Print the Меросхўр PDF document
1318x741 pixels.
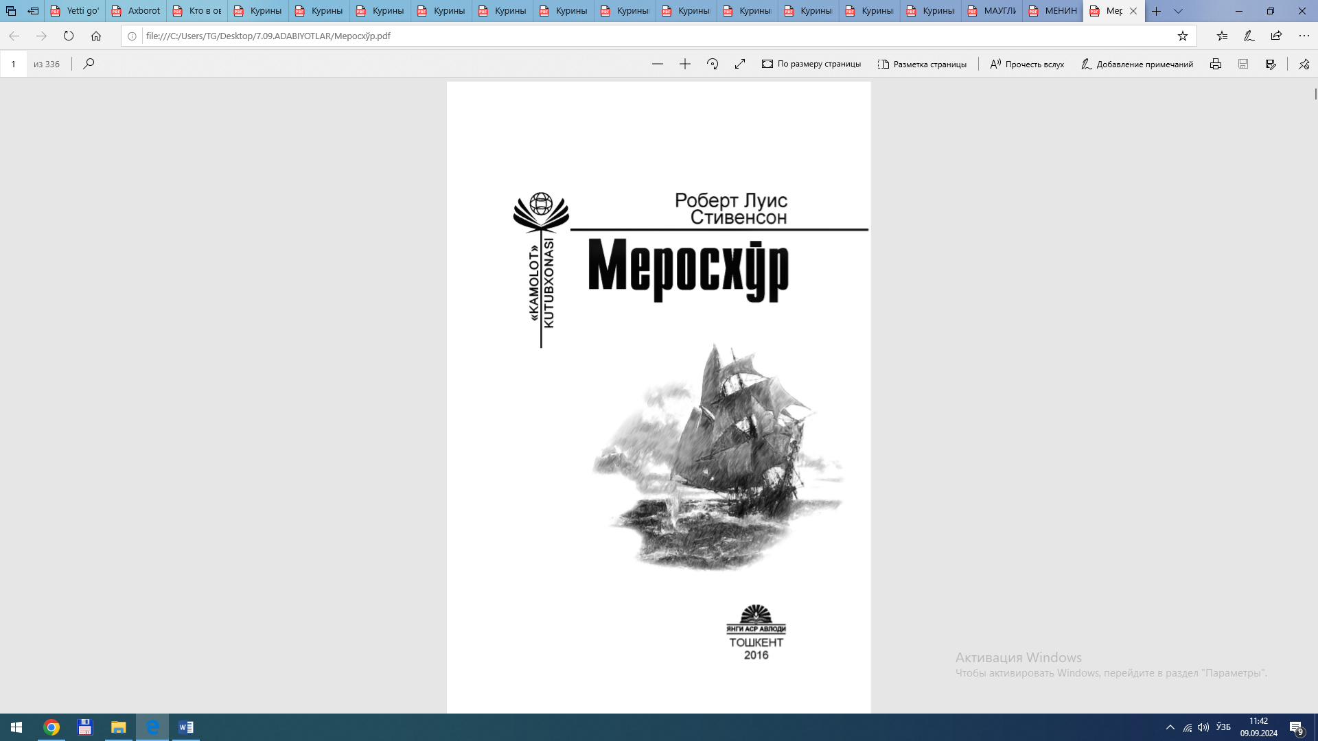pos(1216,64)
